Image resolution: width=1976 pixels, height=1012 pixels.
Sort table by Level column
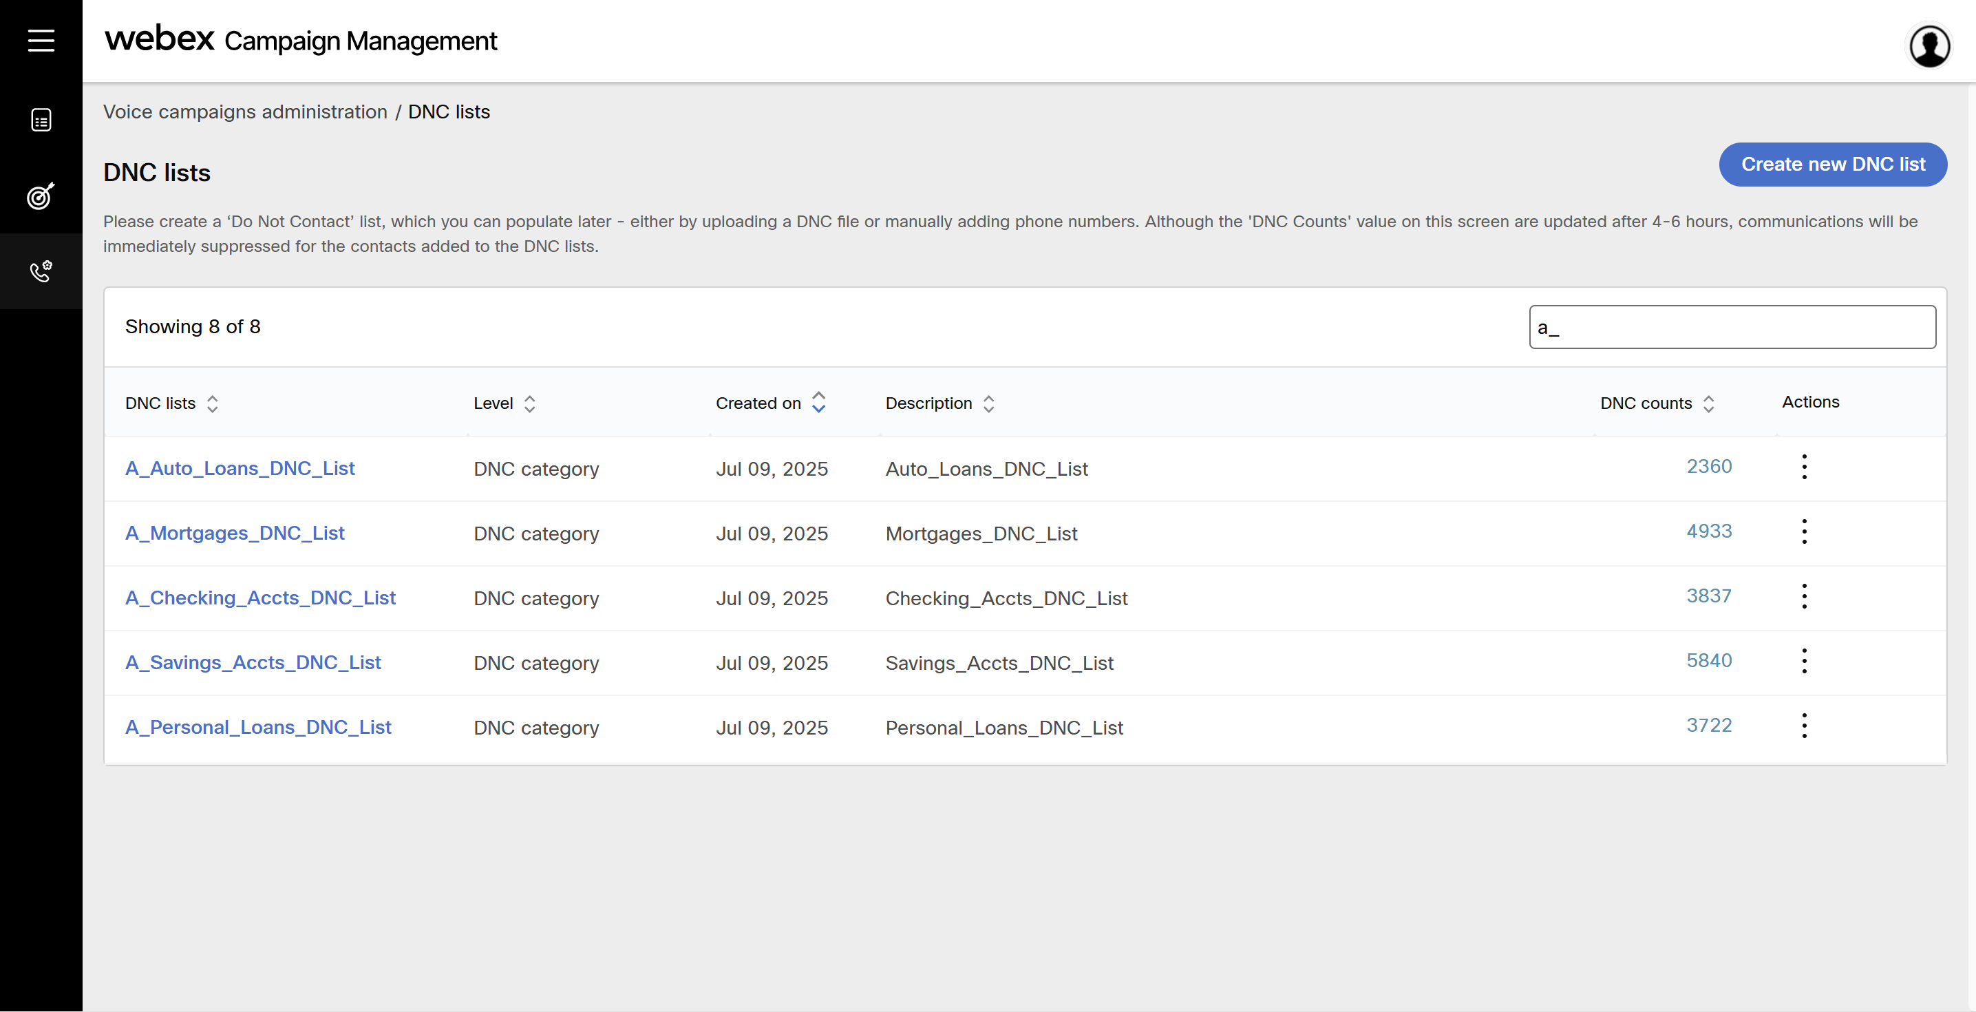pyautogui.click(x=529, y=403)
